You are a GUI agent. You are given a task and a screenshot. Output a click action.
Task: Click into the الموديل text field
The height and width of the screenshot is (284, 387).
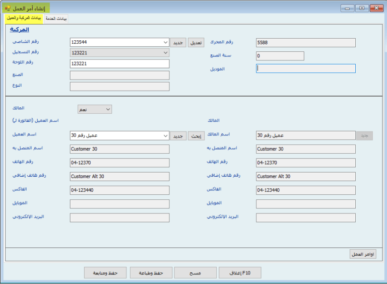pos(305,69)
